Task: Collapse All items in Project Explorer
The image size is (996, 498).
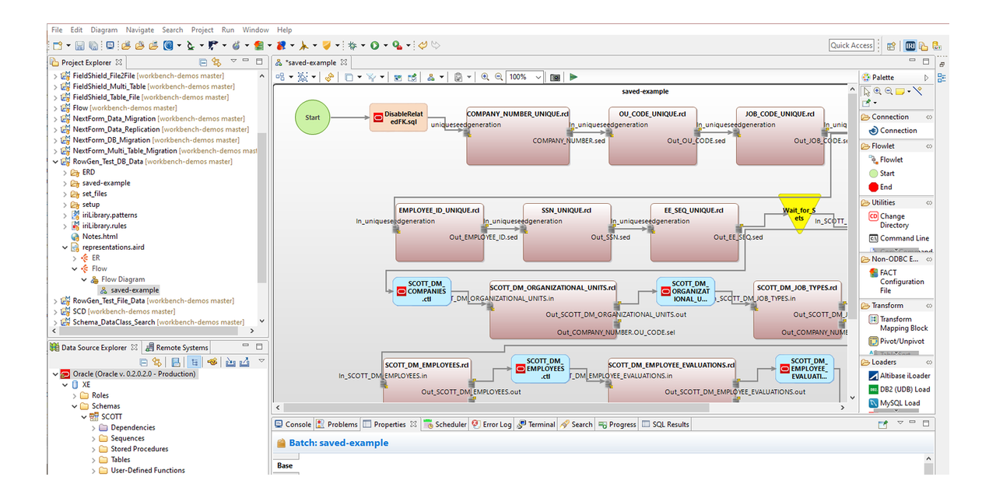Action: [203, 61]
